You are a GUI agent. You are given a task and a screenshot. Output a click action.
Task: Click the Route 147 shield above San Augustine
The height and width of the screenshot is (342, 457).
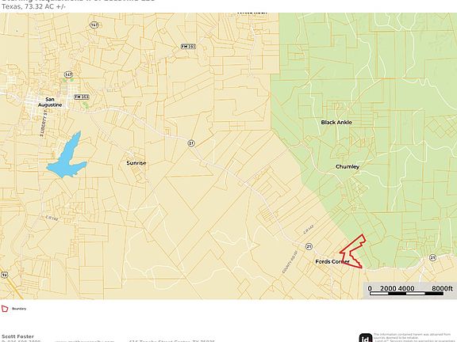(68, 74)
